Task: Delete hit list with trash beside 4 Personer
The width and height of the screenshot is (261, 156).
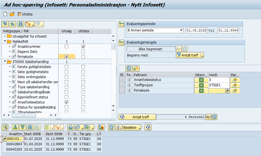Action: pyautogui.click(x=214, y=117)
